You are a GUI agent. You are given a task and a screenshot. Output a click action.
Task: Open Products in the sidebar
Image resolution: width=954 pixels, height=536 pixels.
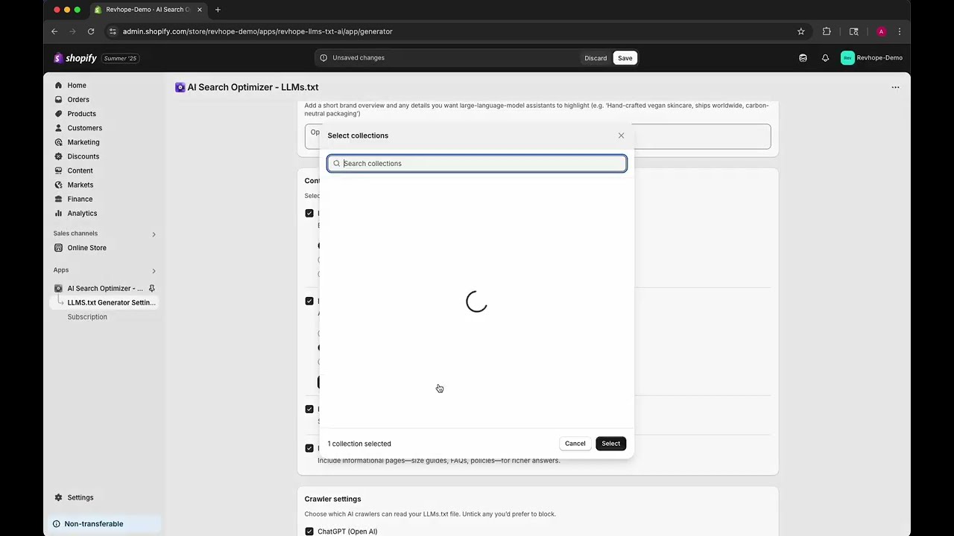pos(81,114)
